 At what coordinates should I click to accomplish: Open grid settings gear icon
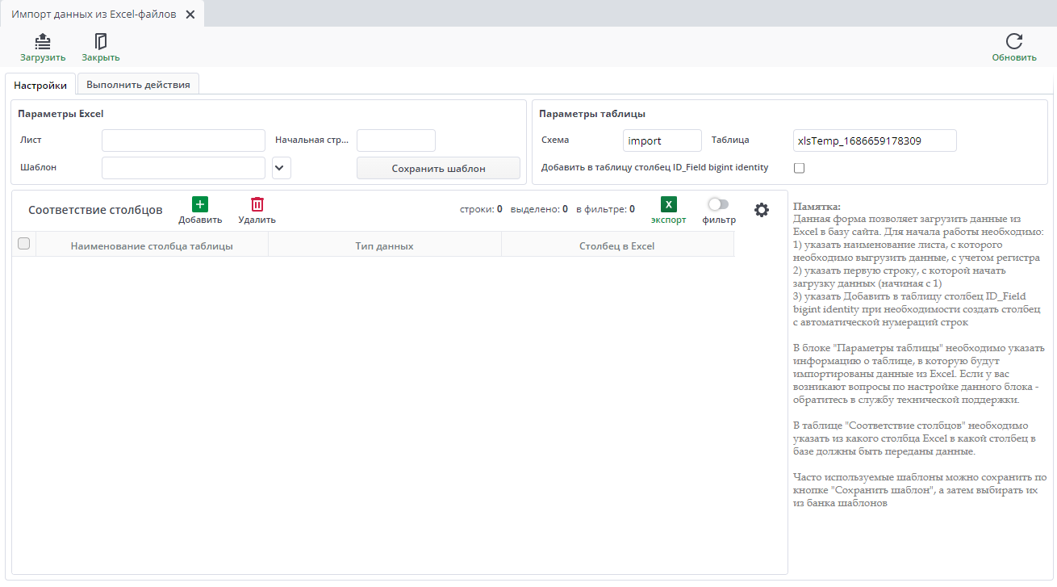click(762, 210)
